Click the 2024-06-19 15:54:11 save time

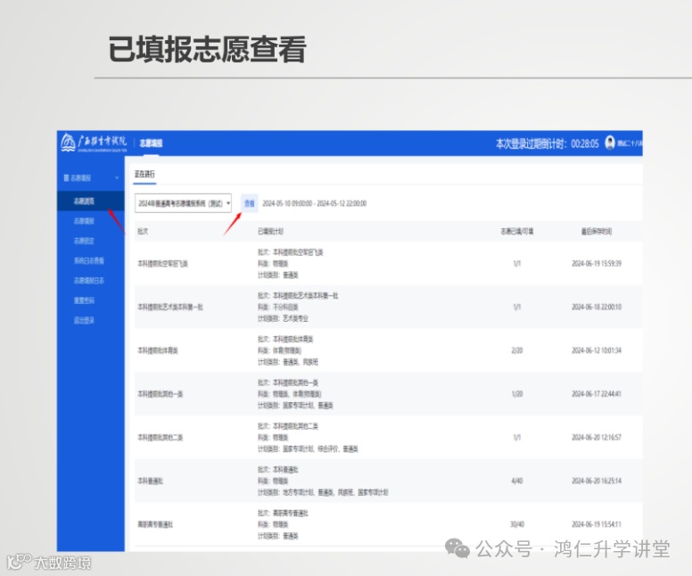pyautogui.click(x=597, y=524)
